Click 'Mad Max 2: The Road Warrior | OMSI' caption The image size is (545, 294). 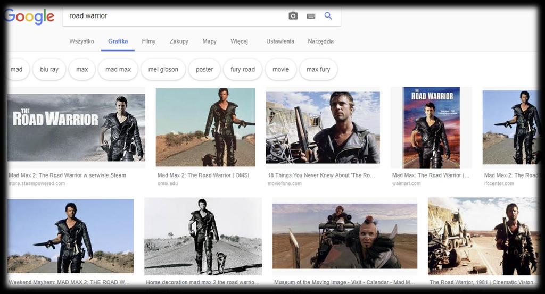203,175
